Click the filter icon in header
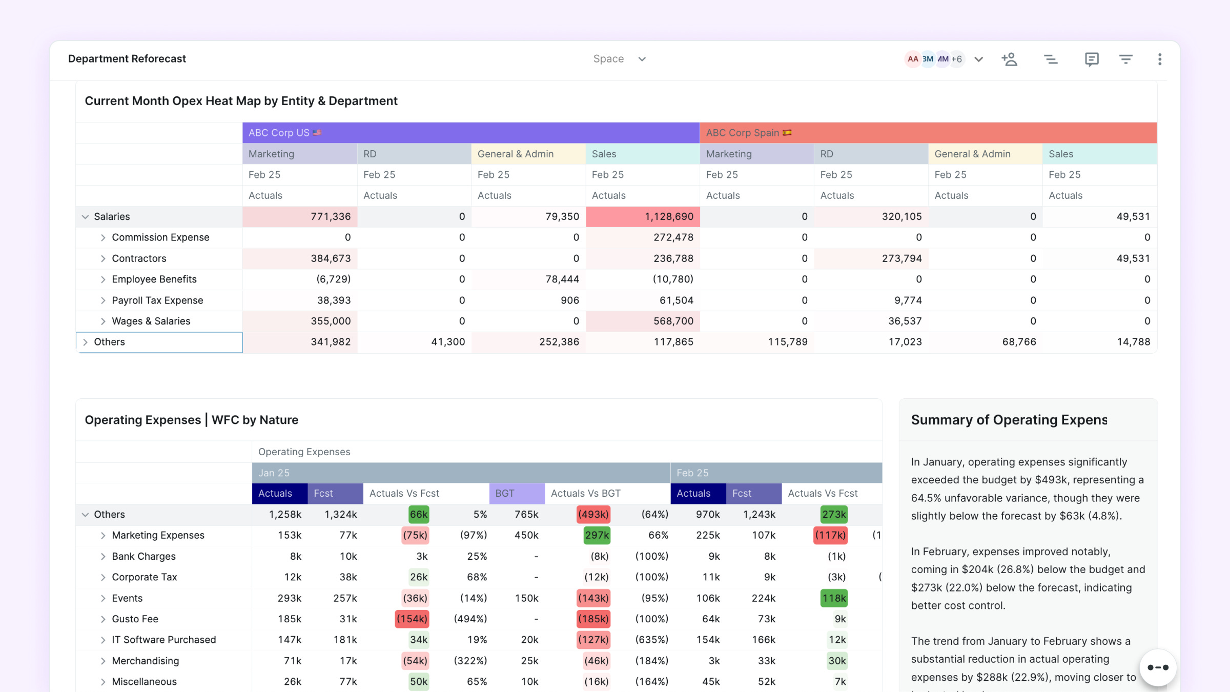The height and width of the screenshot is (692, 1230). click(1125, 59)
